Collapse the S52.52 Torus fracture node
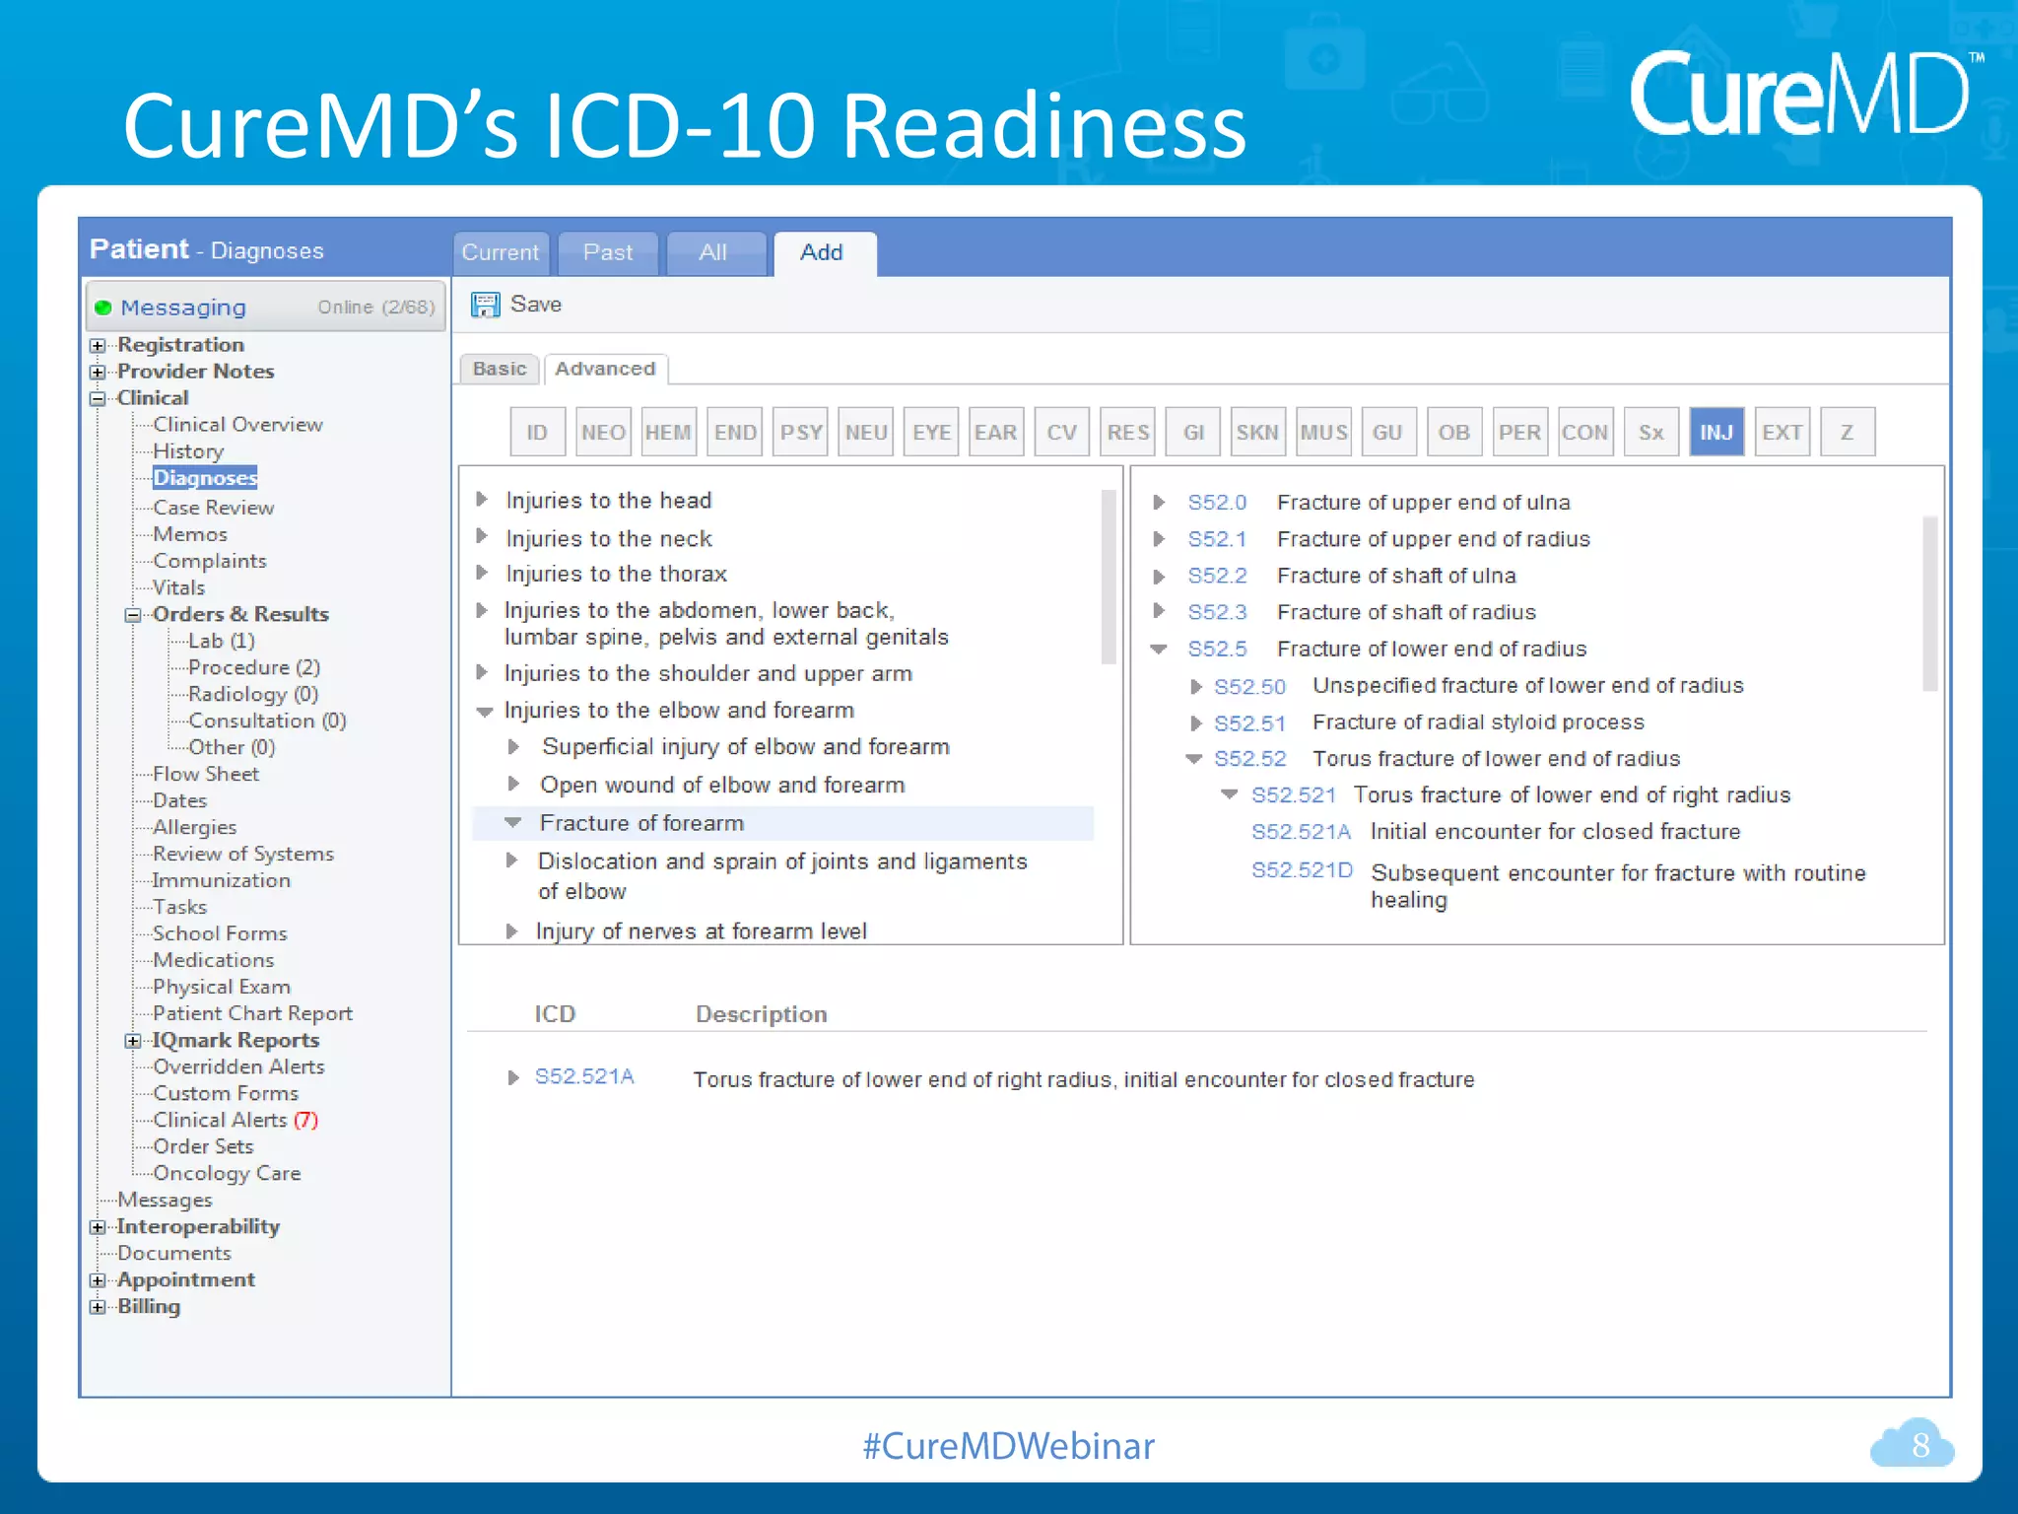 click(x=1194, y=758)
